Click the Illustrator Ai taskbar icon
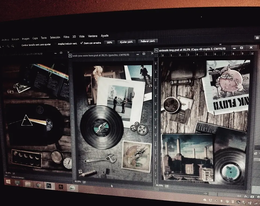Image resolution: width=260 pixels, height=206 pixels. tap(61, 187)
